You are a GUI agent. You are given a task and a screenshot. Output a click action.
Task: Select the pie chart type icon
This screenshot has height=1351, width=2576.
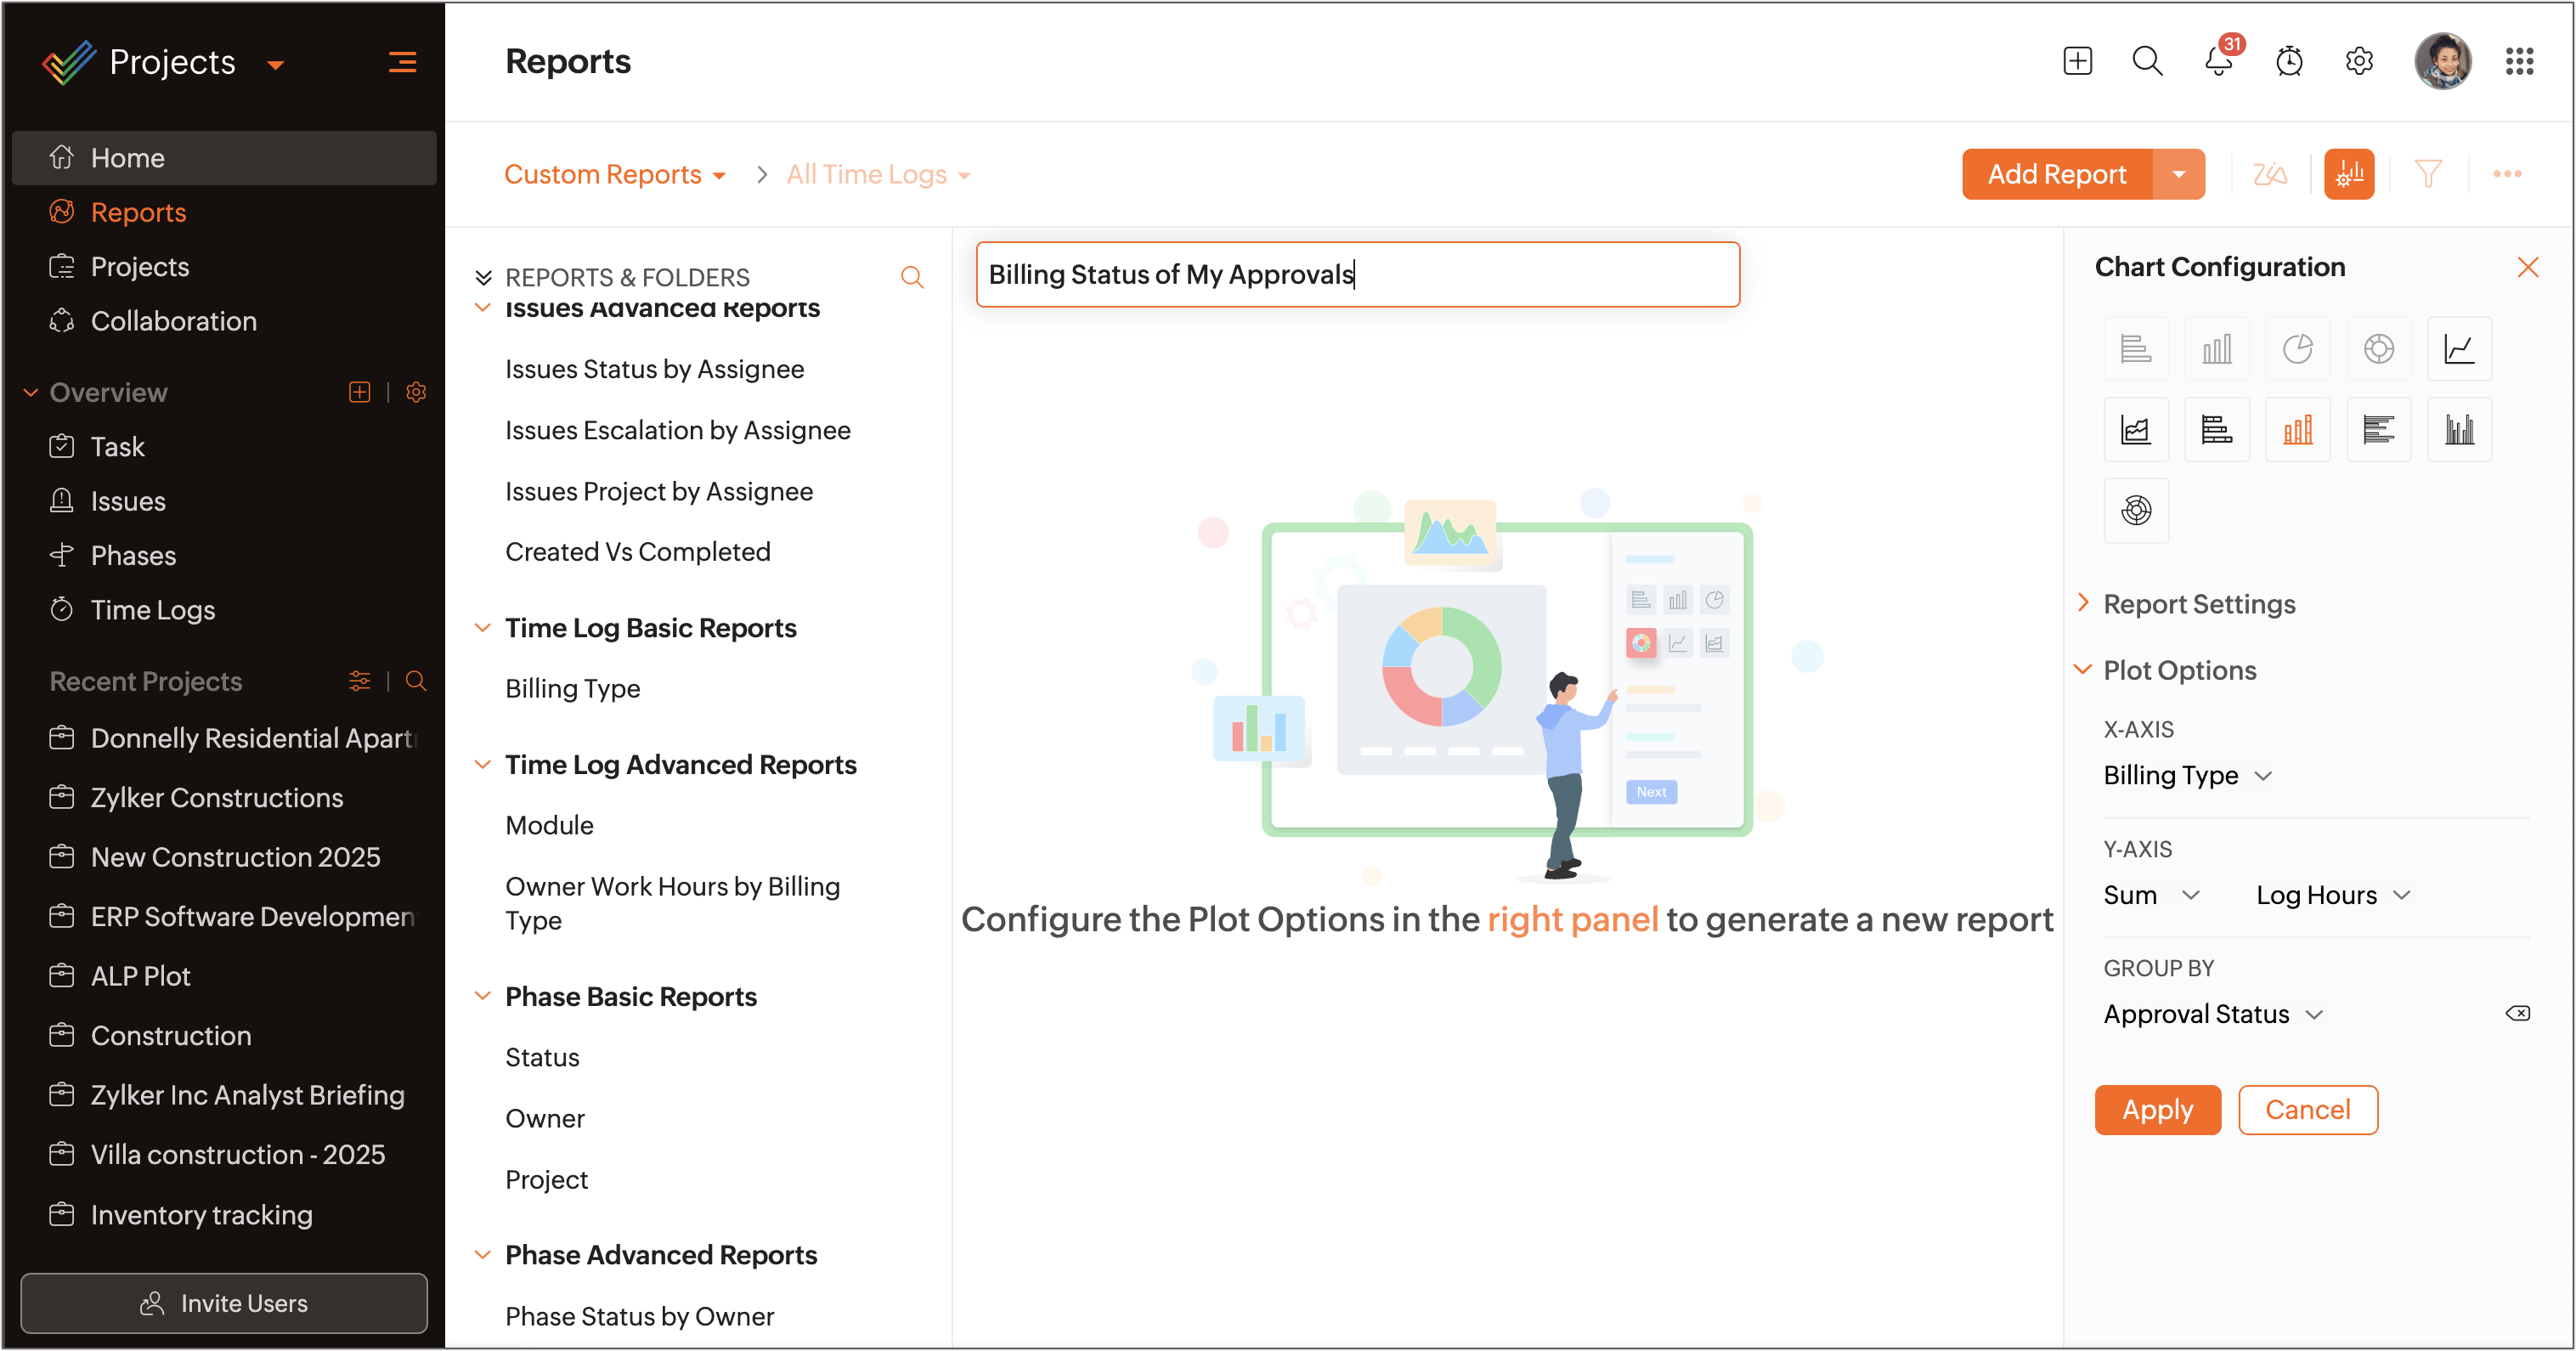click(2297, 349)
